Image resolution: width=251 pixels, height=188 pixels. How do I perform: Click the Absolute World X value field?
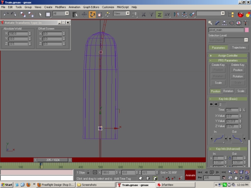point(18,34)
